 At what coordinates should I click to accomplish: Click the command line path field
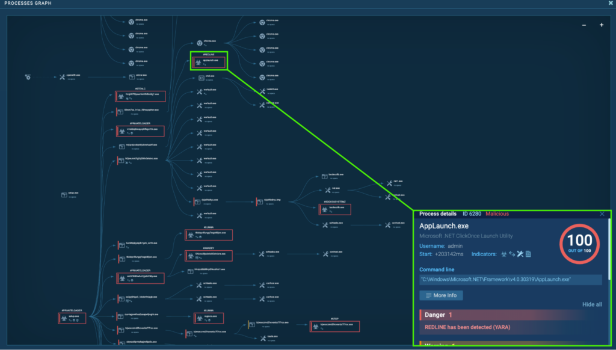(x=510, y=280)
